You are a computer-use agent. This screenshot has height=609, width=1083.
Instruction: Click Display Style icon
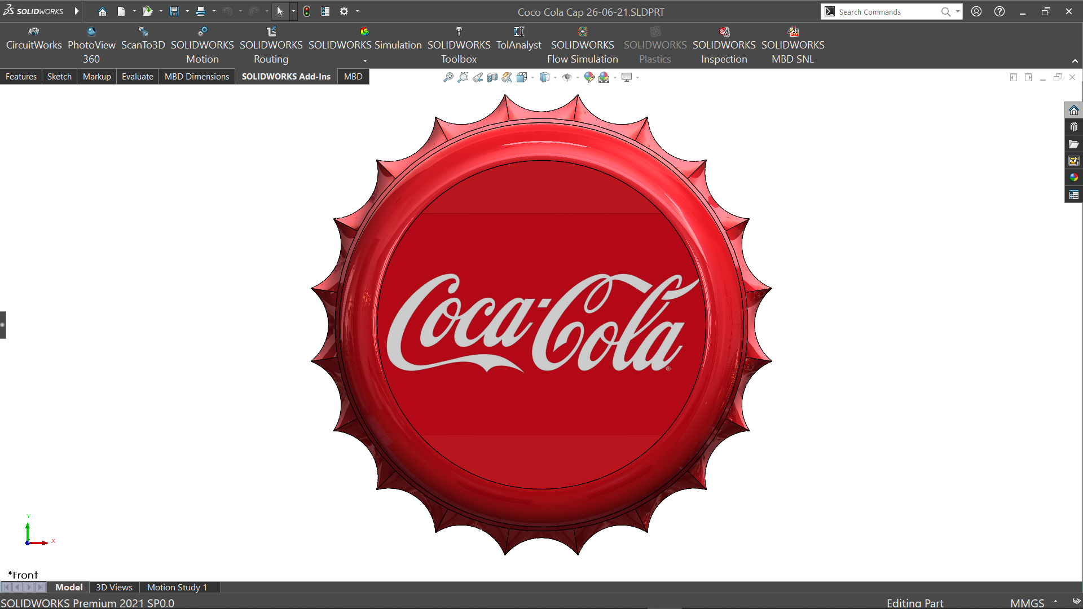click(x=544, y=77)
